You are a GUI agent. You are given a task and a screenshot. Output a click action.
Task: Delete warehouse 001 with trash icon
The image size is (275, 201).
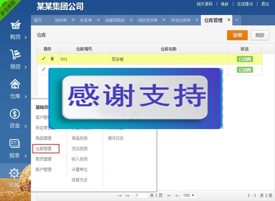pyautogui.click(x=52, y=59)
